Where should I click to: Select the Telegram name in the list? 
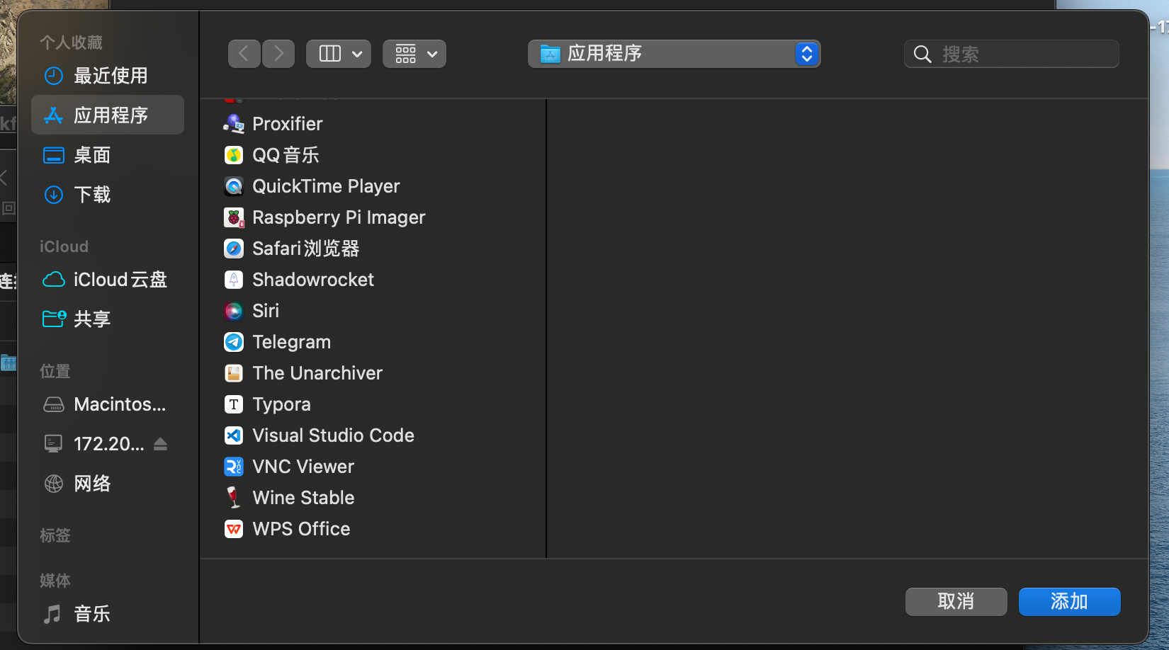point(292,342)
